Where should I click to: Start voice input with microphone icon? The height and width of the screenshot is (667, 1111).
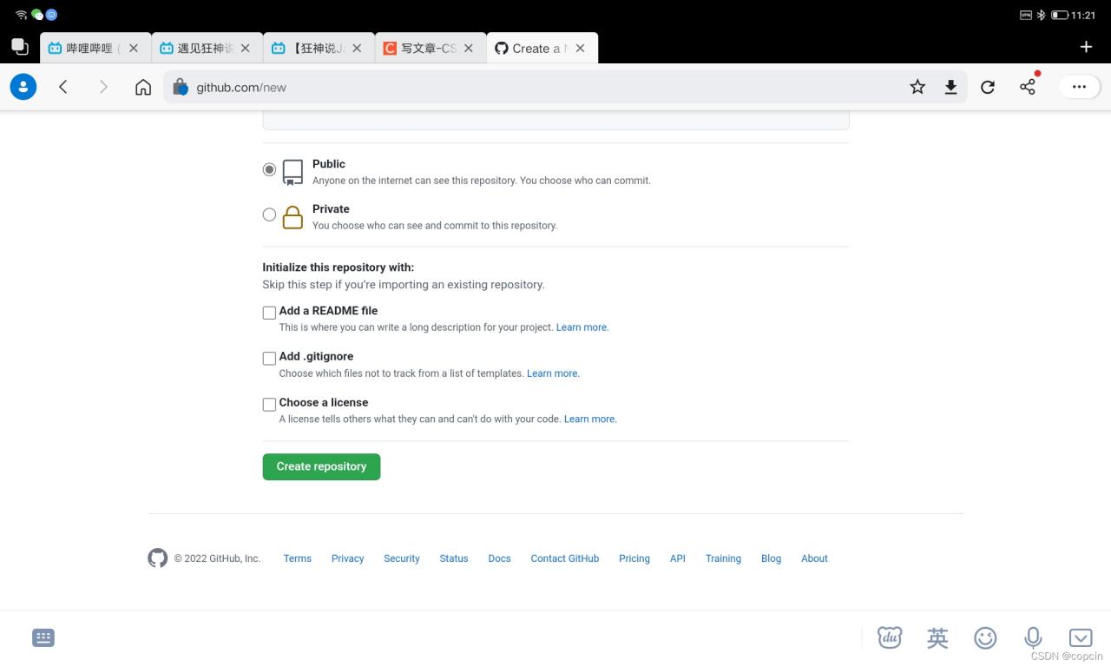[1033, 638]
